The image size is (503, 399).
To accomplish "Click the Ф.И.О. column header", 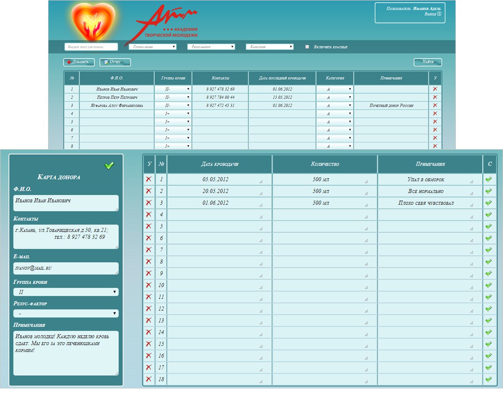I will (x=117, y=78).
